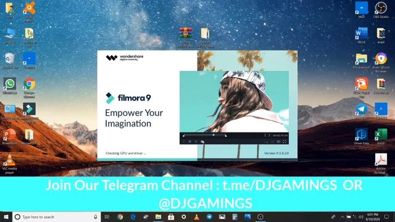Open Settings gear on the taskbar
Image resolution: width=395 pixels, height=222 pixels.
point(184,216)
